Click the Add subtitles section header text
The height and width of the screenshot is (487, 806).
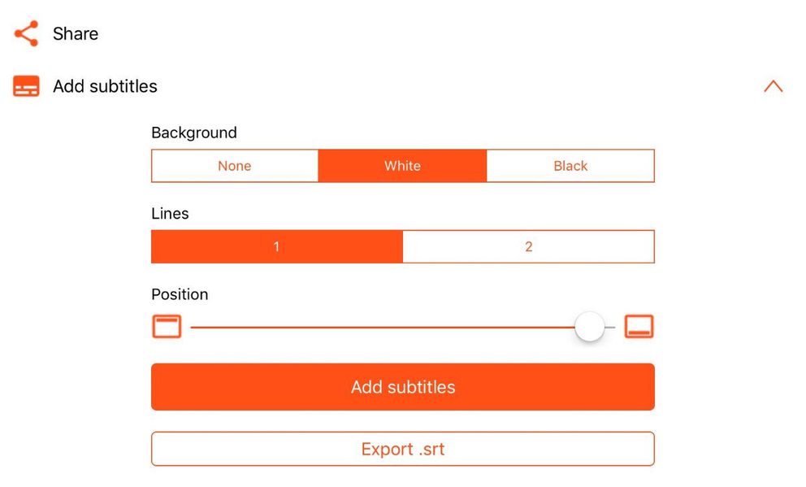pos(105,86)
